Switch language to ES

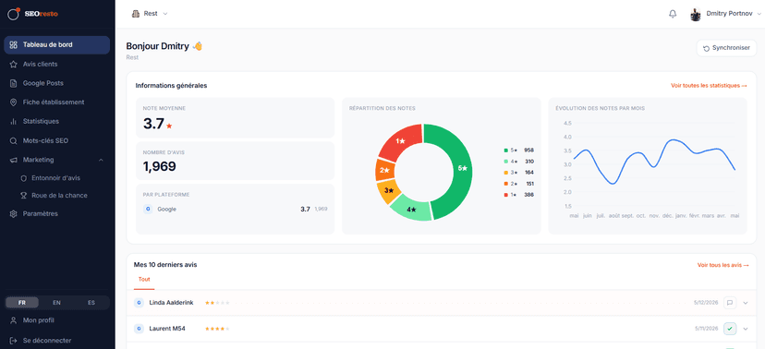[91, 303]
